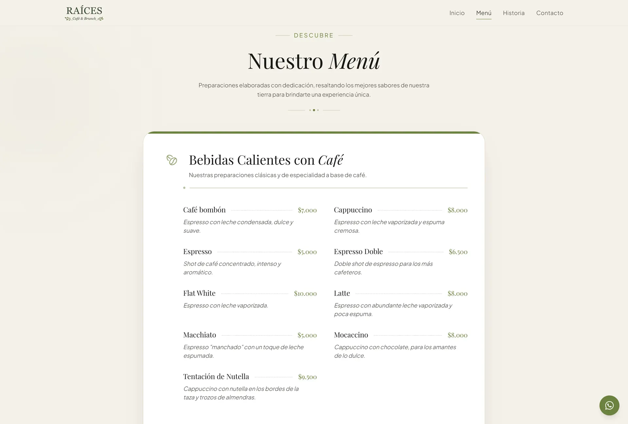Click the Espresso Doble description text
This screenshot has height=424, width=628.
pos(383,268)
